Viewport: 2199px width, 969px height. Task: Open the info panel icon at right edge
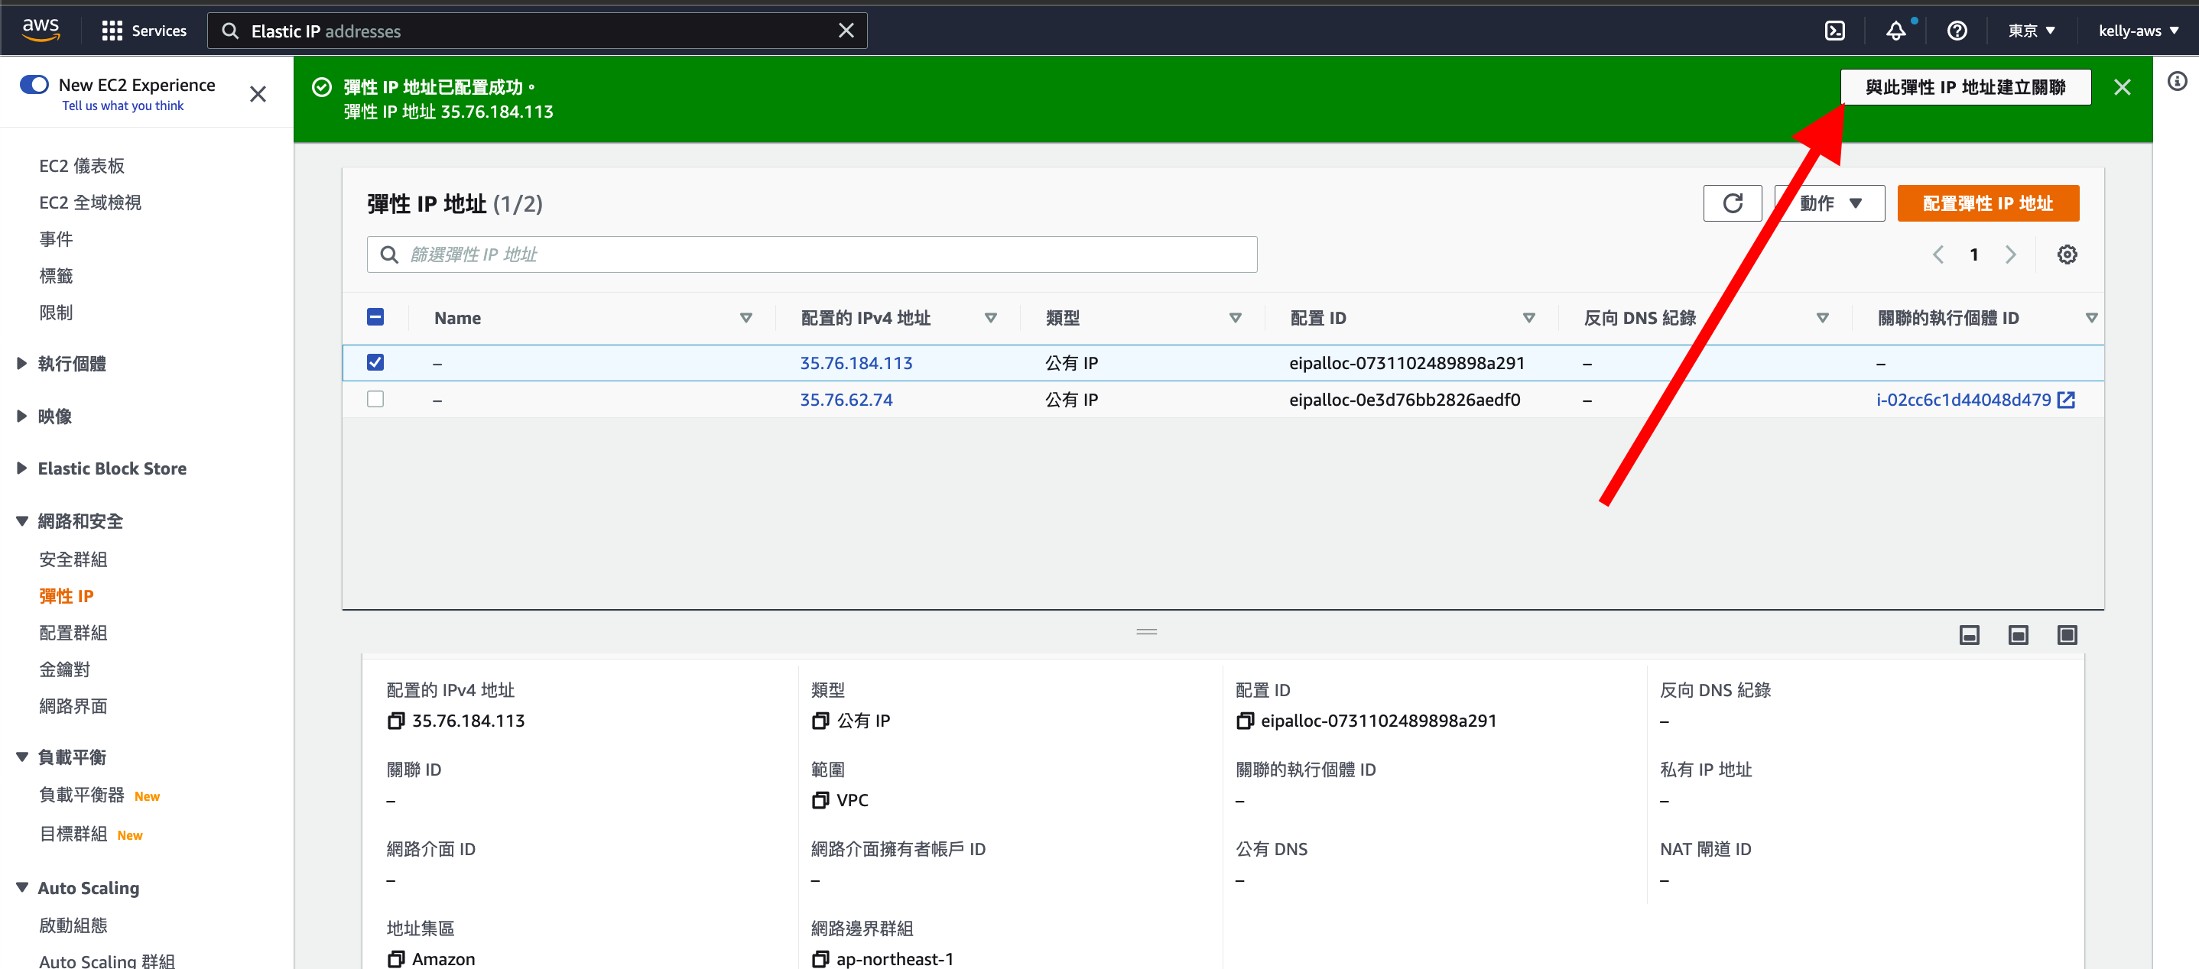[x=2177, y=81]
